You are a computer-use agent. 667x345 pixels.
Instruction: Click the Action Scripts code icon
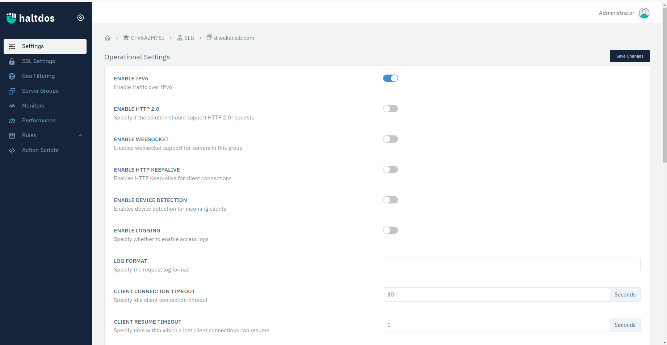[x=12, y=151]
